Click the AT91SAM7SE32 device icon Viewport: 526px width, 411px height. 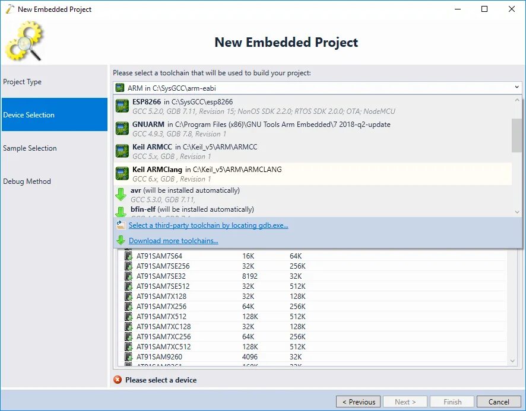[x=128, y=276]
